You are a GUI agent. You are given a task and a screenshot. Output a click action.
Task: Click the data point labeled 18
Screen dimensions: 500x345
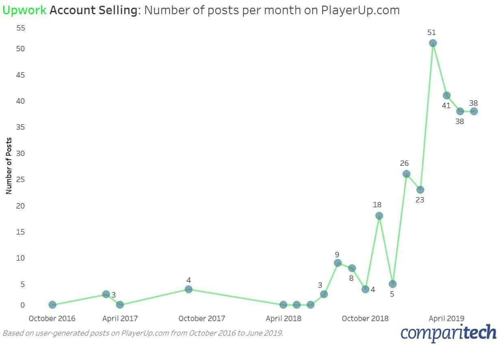pyautogui.click(x=379, y=216)
